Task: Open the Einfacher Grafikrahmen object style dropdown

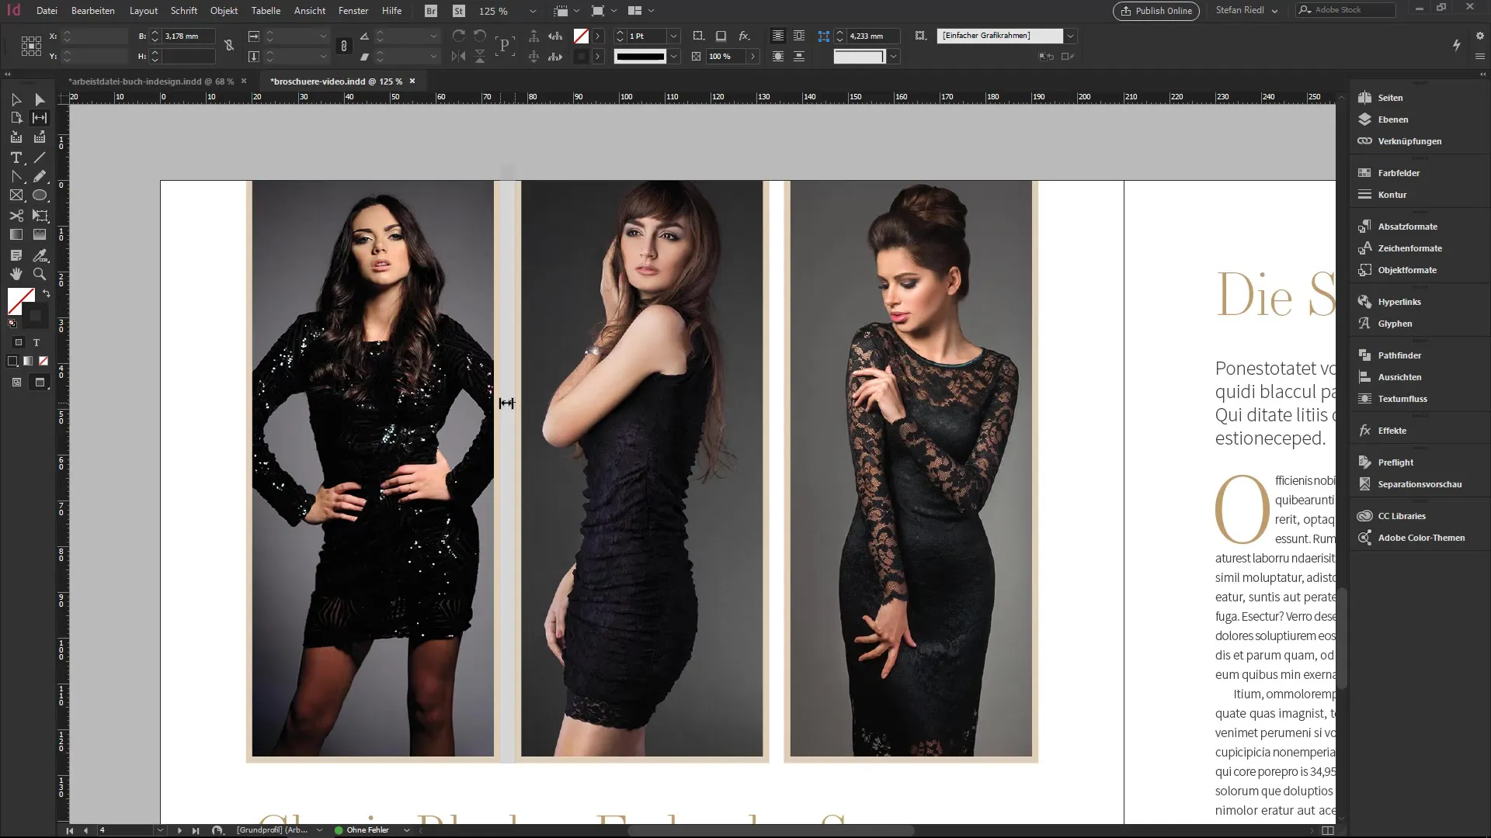Action: click(1070, 36)
